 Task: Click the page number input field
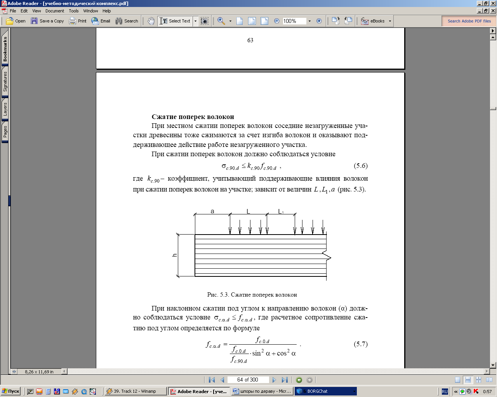(x=248, y=380)
